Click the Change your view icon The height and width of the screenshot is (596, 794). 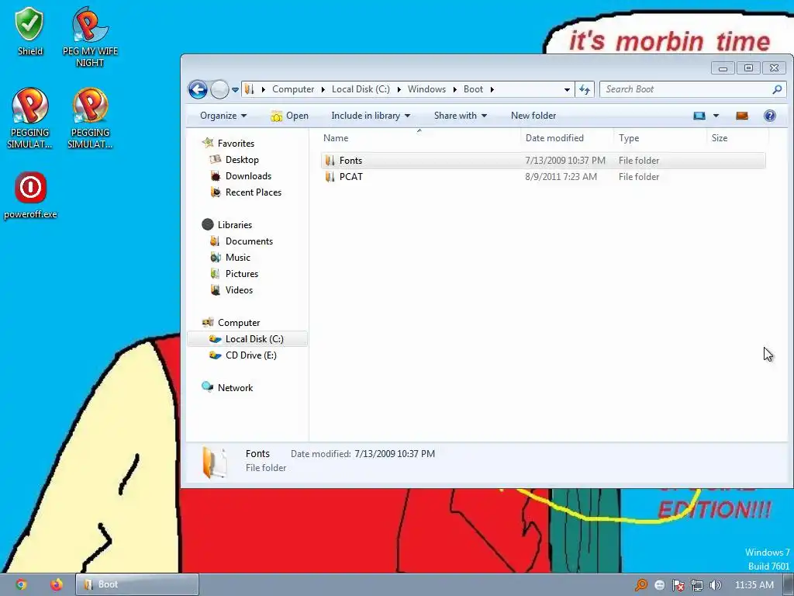(699, 116)
